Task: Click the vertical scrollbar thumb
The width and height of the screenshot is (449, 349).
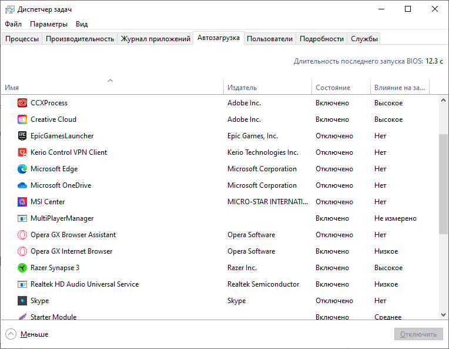Action: [x=443, y=184]
